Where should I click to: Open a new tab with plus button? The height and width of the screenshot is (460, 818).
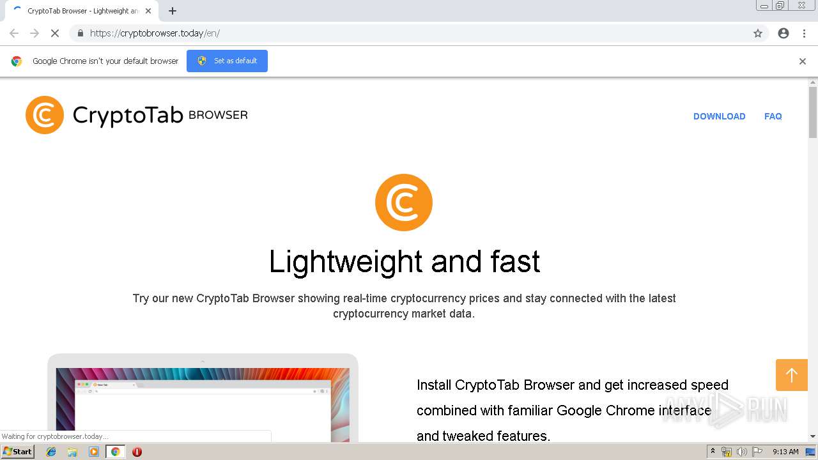tap(173, 11)
